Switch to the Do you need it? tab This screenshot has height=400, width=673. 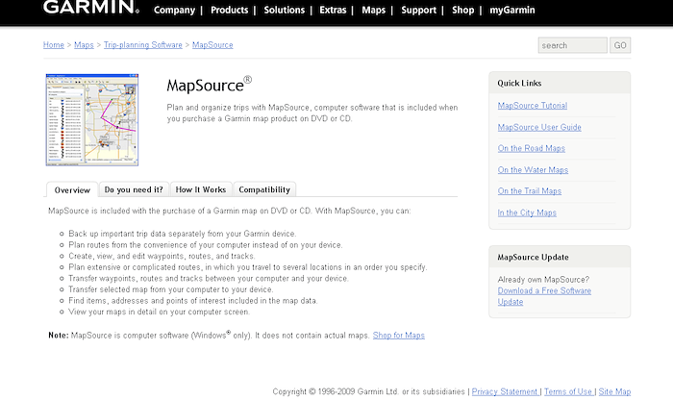[x=134, y=189]
